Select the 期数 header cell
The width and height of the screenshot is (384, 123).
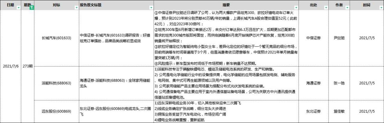(x=28, y=5)
